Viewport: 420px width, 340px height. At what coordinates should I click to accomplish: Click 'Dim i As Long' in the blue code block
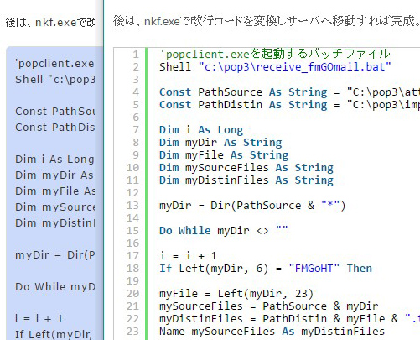click(54, 160)
